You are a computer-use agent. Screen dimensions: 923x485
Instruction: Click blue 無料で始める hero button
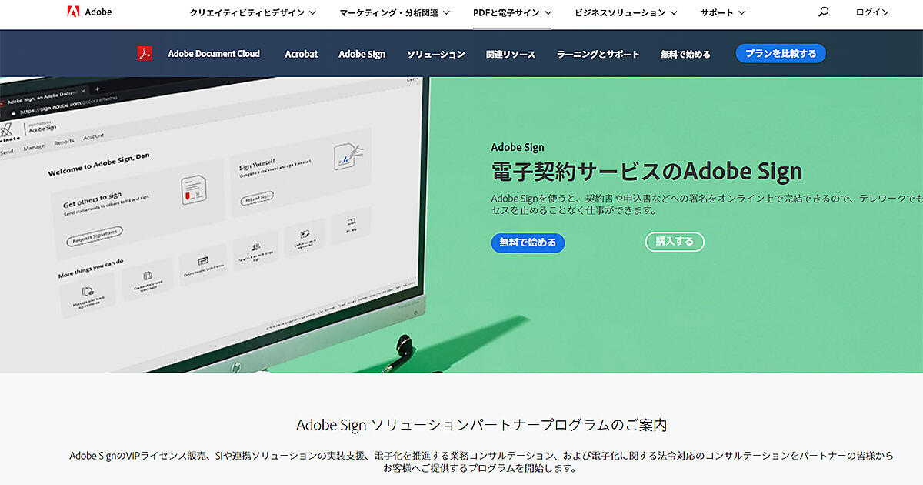pyautogui.click(x=528, y=242)
